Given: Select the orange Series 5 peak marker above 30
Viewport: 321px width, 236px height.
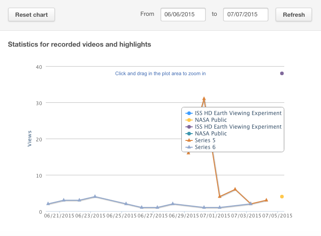Looking at the screenshot, I should [204, 99].
